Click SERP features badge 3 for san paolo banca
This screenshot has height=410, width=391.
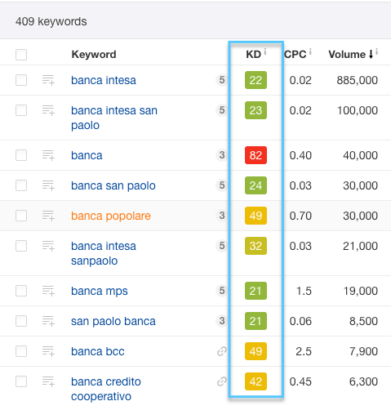tap(222, 321)
